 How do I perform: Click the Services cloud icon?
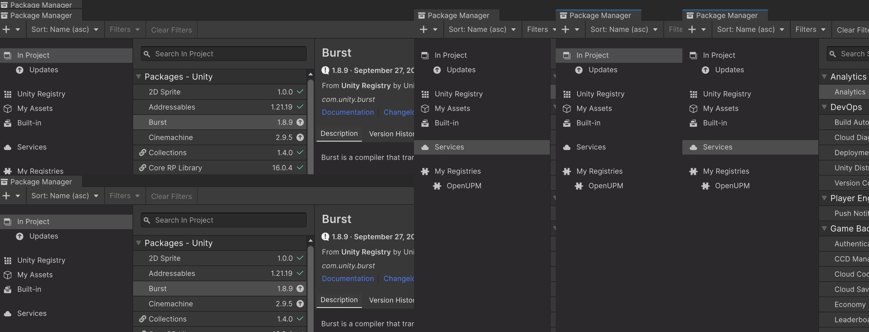click(8, 147)
